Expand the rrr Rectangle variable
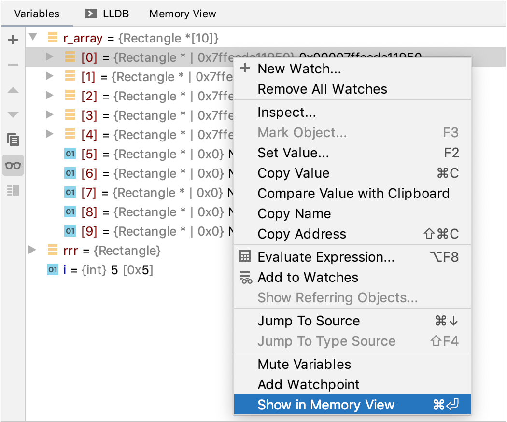This screenshot has height=422, width=507. [32, 251]
